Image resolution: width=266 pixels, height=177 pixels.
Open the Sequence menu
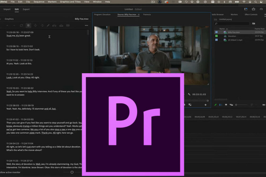click(x=39, y=2)
